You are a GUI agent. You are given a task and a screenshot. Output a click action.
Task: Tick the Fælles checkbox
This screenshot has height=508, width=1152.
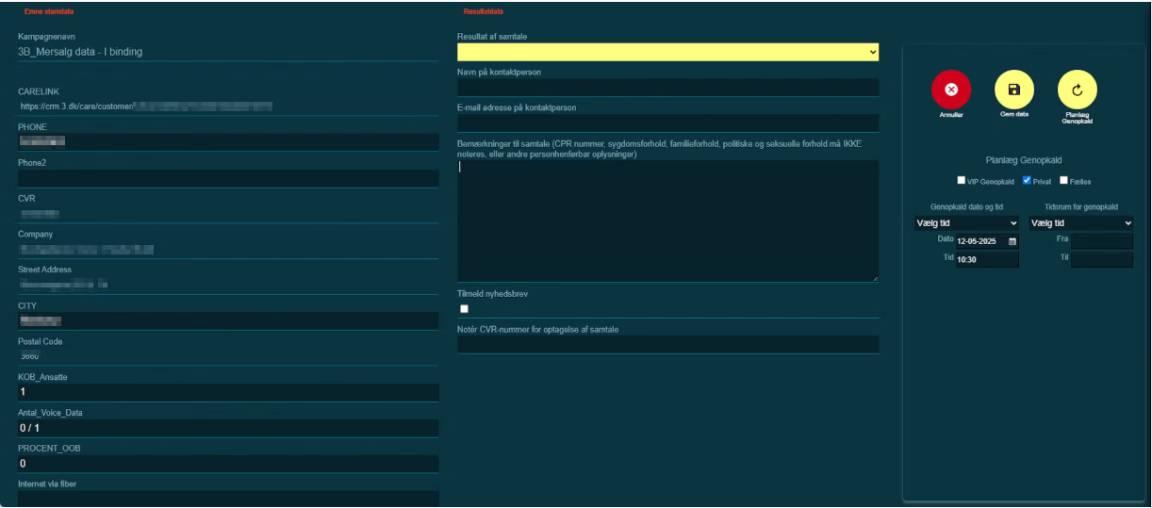pyautogui.click(x=1063, y=180)
